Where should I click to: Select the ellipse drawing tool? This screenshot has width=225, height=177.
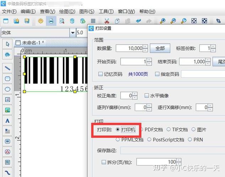click(x=7, y=89)
